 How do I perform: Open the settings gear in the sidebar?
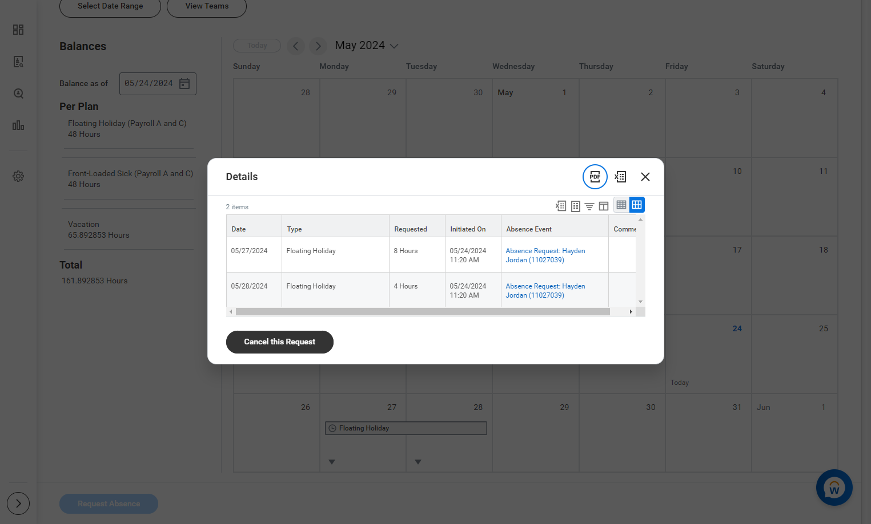pos(18,176)
